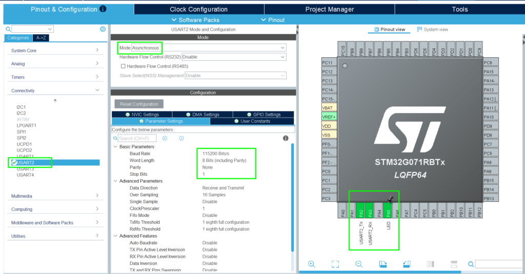Rotate the chip view counter-clockwise
The image size is (525, 274).
[x=407, y=264]
